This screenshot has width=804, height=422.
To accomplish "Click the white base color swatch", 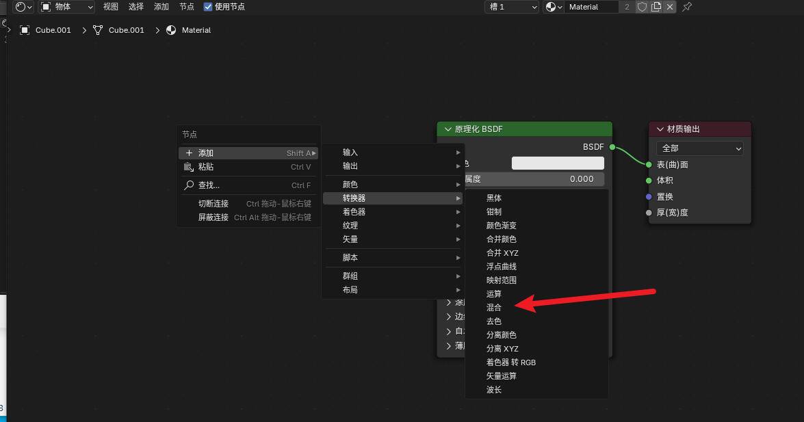I will (x=558, y=163).
